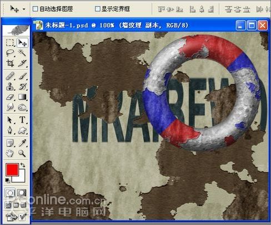271x225 pixels.
Task: Select the Eyedropper tool
Action: [22, 143]
